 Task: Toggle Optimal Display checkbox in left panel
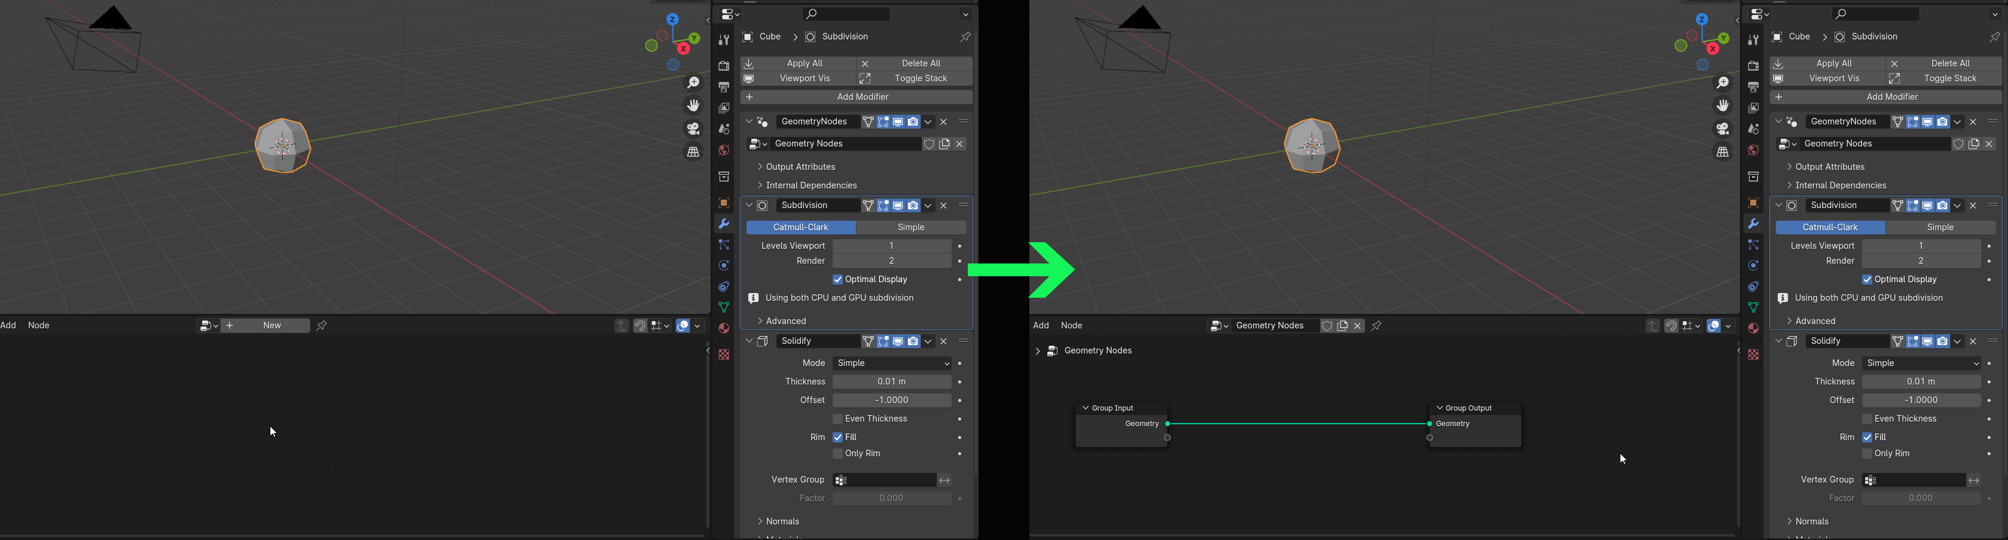click(x=837, y=280)
